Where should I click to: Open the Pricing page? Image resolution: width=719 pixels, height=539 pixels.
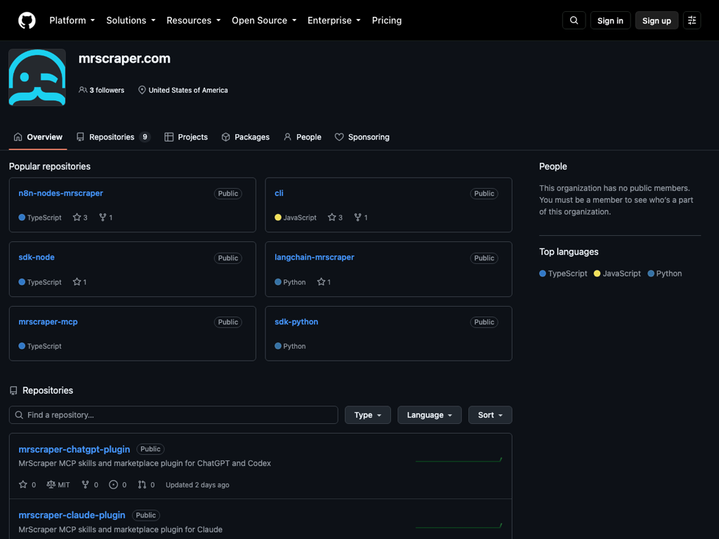[387, 20]
